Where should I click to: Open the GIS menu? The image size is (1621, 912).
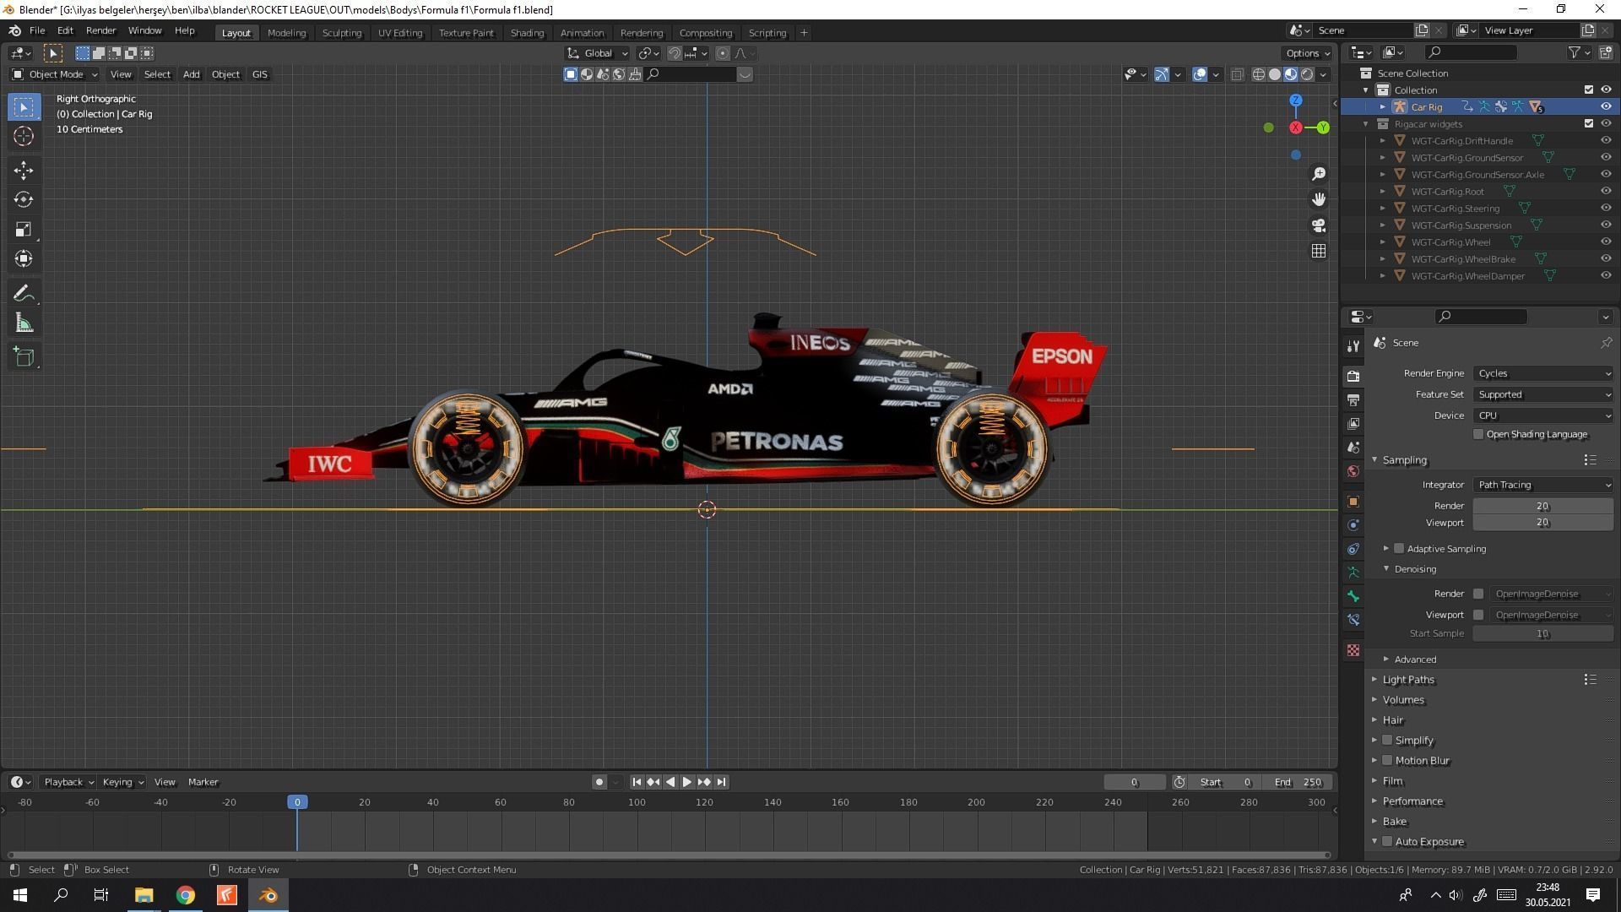point(259,74)
